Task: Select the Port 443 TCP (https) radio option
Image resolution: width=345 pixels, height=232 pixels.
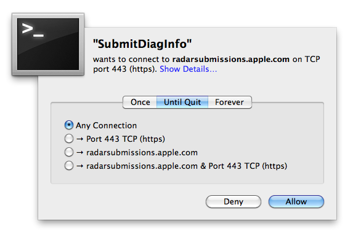Action: click(x=69, y=139)
